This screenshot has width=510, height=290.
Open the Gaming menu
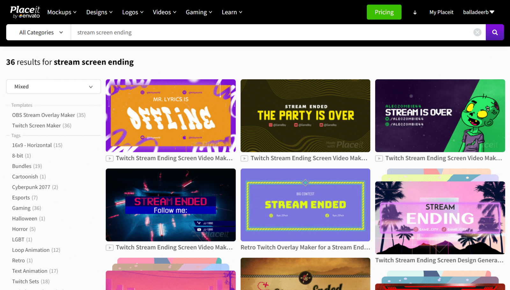[x=199, y=12]
